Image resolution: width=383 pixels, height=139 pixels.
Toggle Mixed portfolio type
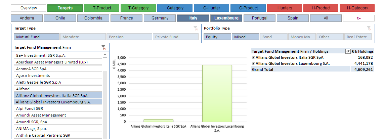[246, 37]
